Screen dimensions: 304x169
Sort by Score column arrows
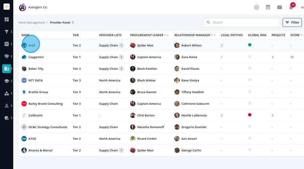click(x=302, y=35)
